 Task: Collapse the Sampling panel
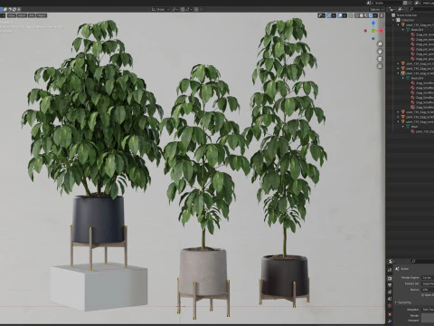396,302
